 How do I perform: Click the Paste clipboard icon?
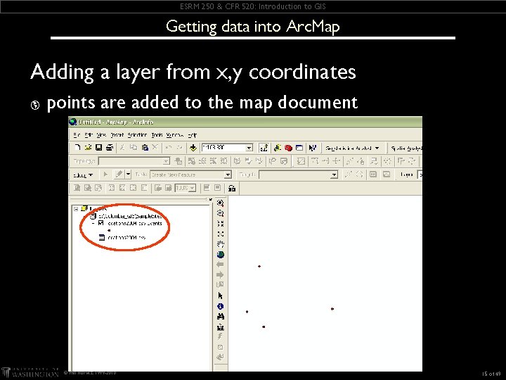tap(145, 148)
